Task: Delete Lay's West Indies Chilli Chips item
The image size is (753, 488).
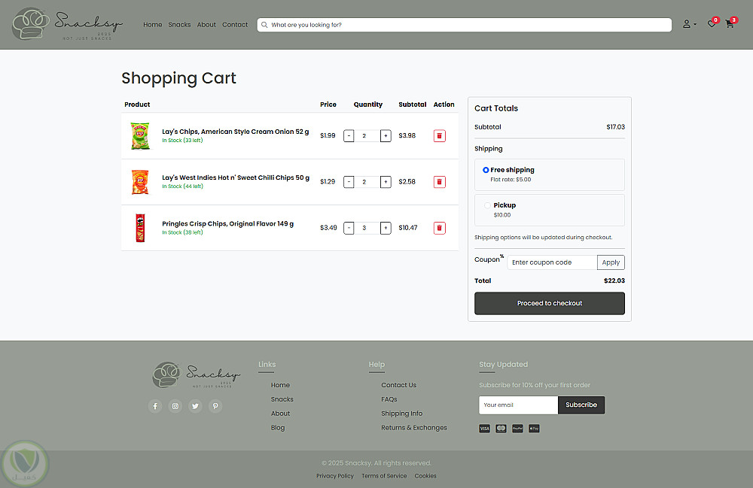Action: point(439,182)
